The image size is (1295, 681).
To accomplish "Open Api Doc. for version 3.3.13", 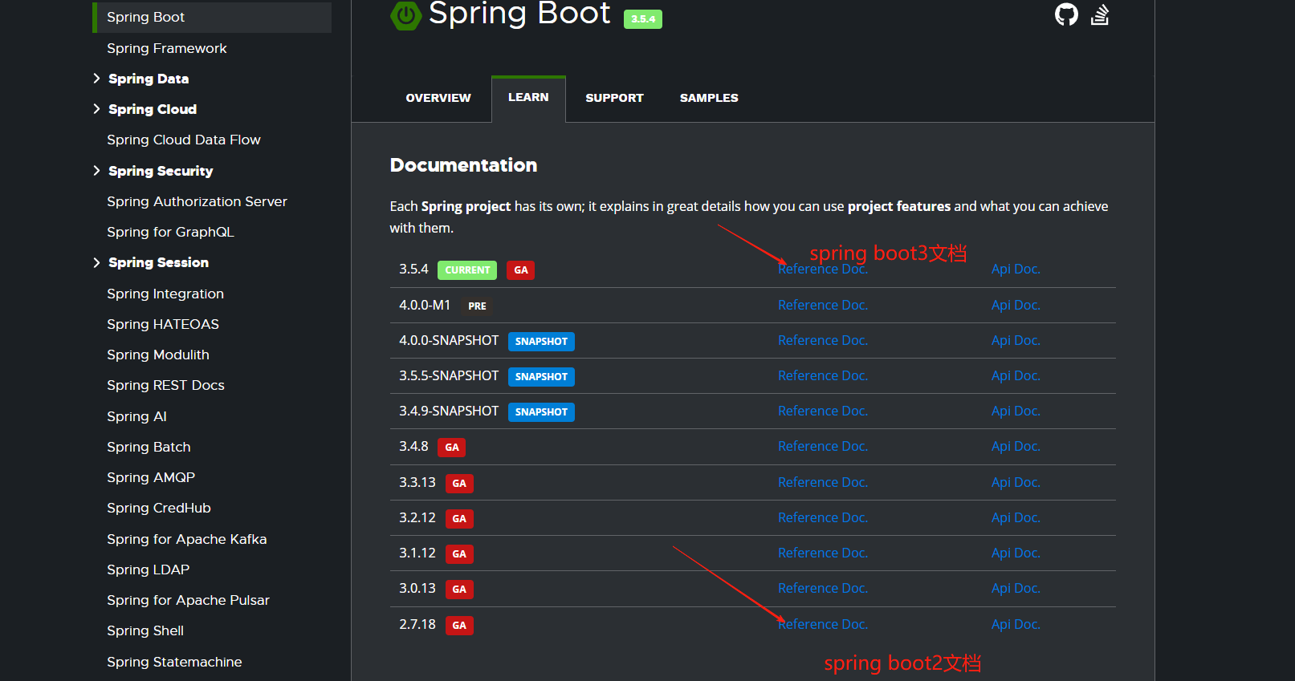I will 1016,482.
